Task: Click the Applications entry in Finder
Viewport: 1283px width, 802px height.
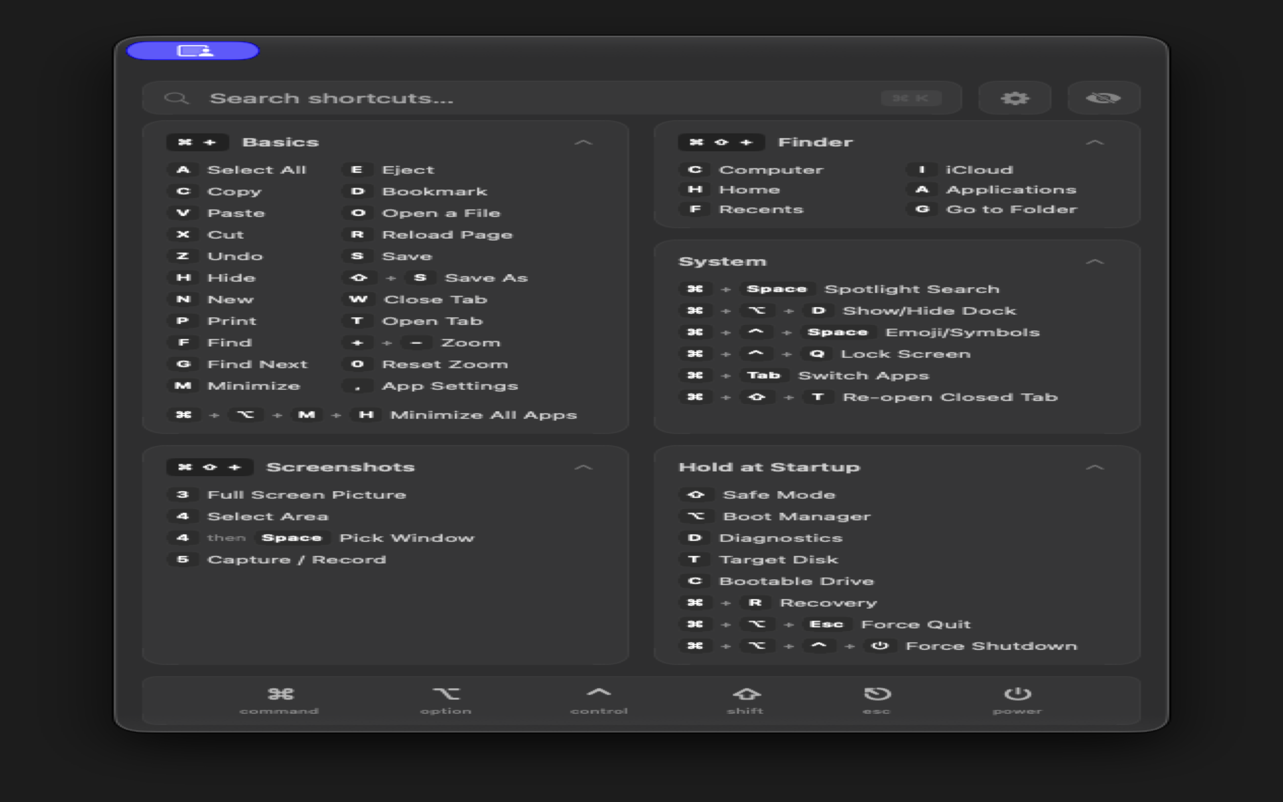Action: point(992,190)
